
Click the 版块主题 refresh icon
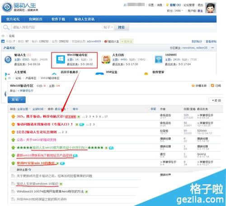30,169
